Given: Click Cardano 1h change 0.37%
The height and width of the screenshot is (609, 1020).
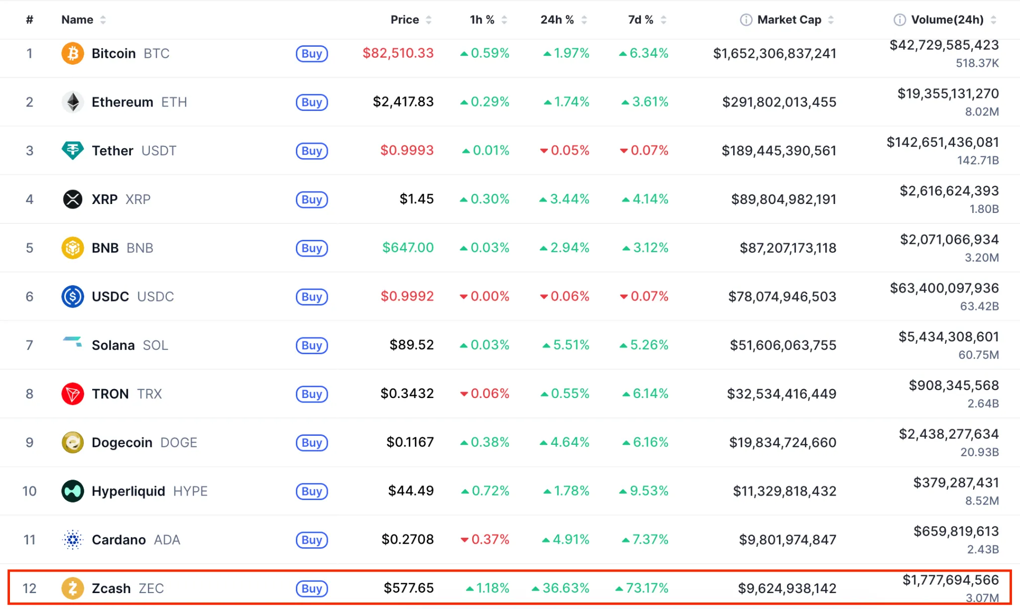Looking at the screenshot, I should [485, 539].
